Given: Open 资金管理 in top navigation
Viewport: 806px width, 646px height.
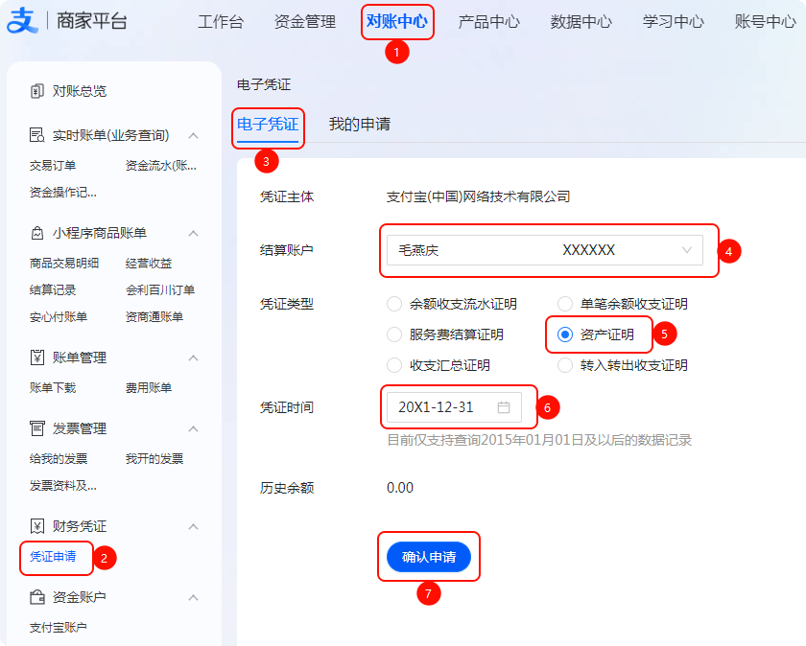Looking at the screenshot, I should point(305,22).
